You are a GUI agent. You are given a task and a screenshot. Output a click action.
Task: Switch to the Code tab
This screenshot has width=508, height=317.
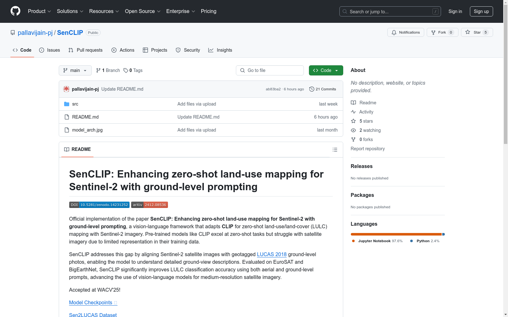tap(22, 50)
